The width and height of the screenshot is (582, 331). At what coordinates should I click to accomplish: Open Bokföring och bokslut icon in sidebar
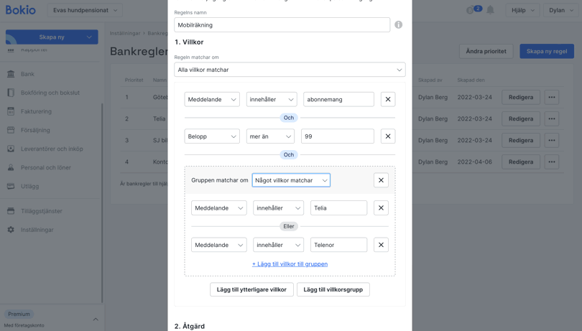point(11,93)
